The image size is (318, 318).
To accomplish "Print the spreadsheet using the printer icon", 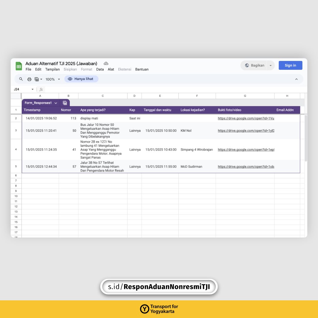I will [29, 79].
